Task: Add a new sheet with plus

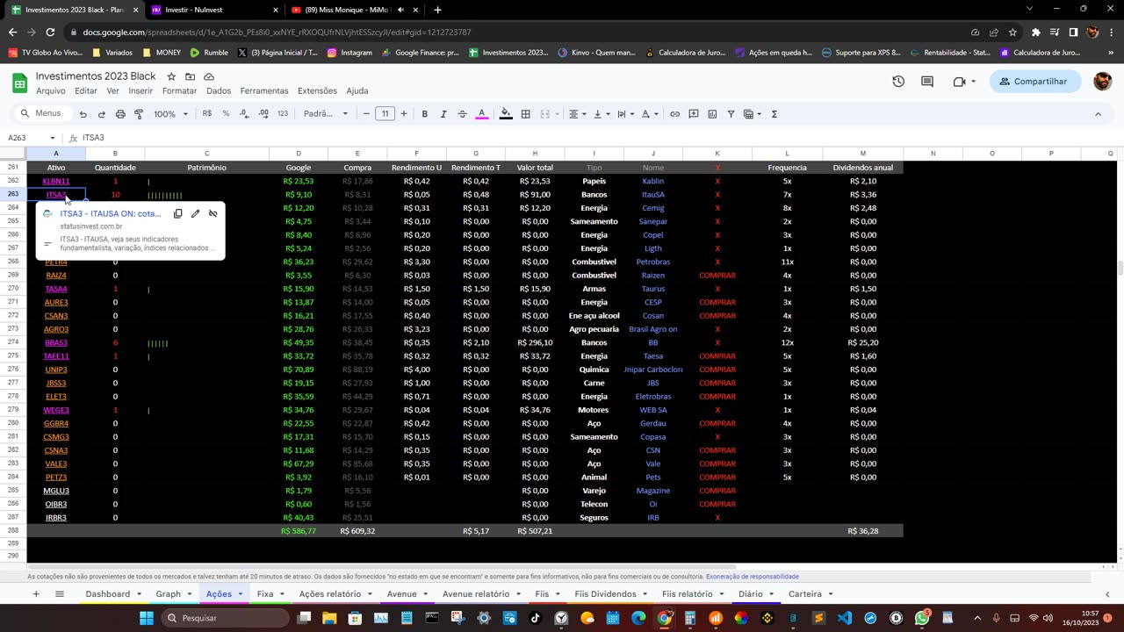Action: (x=36, y=594)
